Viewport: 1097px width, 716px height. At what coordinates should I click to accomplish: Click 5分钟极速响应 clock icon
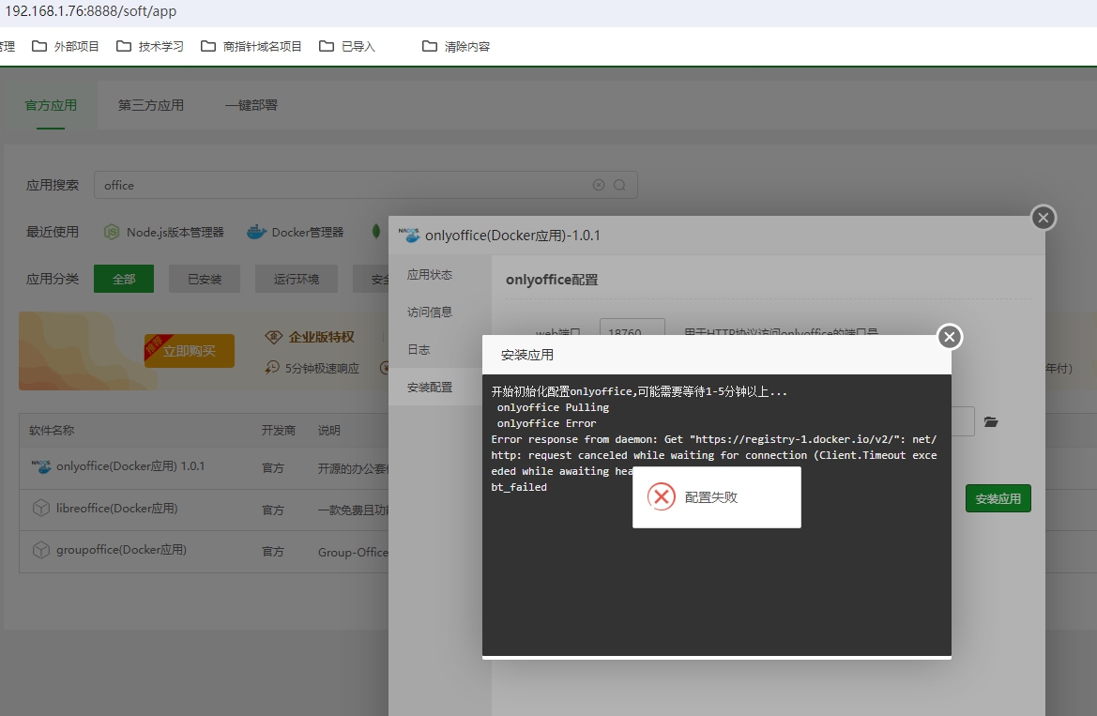point(272,368)
